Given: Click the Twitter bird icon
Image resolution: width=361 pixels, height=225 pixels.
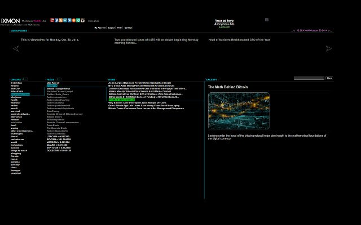Looking at the screenshot, I should (x=69, y=20).
